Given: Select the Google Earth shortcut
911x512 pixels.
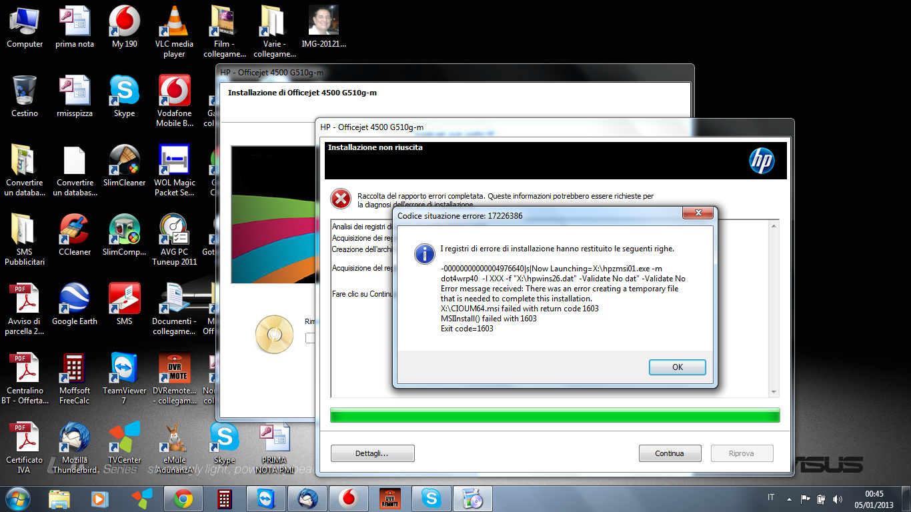Looking at the screenshot, I should [75, 305].
